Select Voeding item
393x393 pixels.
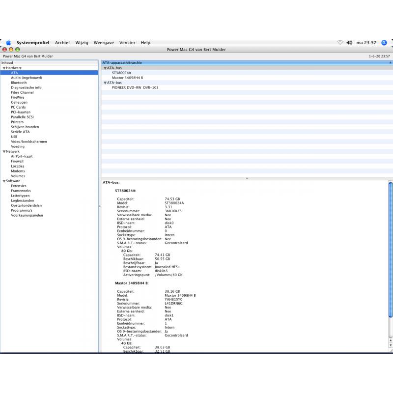coord(18,146)
